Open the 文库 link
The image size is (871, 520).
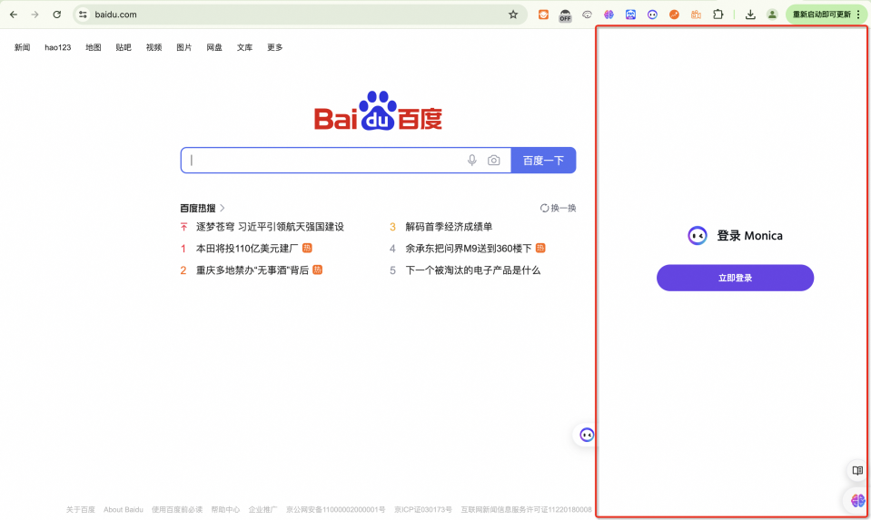tap(244, 47)
